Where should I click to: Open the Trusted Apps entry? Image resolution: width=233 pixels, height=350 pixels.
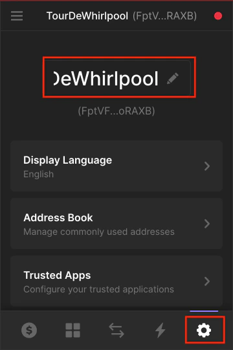[x=116, y=281]
